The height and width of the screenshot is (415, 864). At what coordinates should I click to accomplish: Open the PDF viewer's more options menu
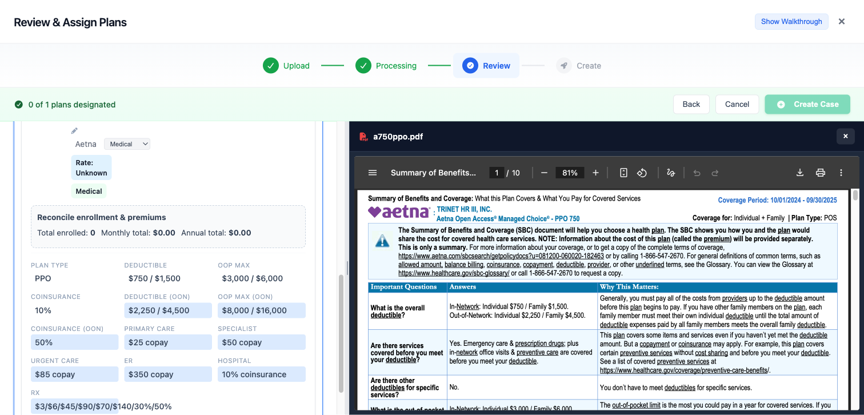(x=841, y=172)
